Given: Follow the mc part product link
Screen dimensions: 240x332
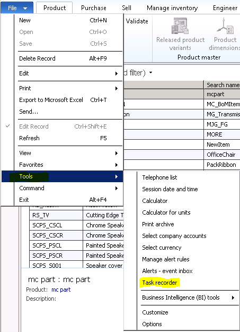Looking at the screenshot, I should pyautogui.click(x=61, y=290).
